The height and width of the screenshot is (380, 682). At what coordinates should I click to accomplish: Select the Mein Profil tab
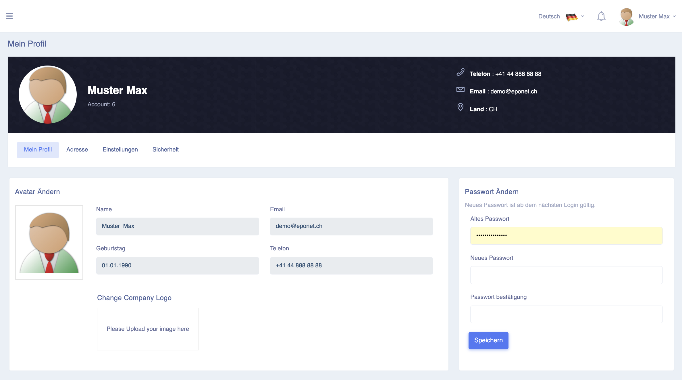[38, 150]
